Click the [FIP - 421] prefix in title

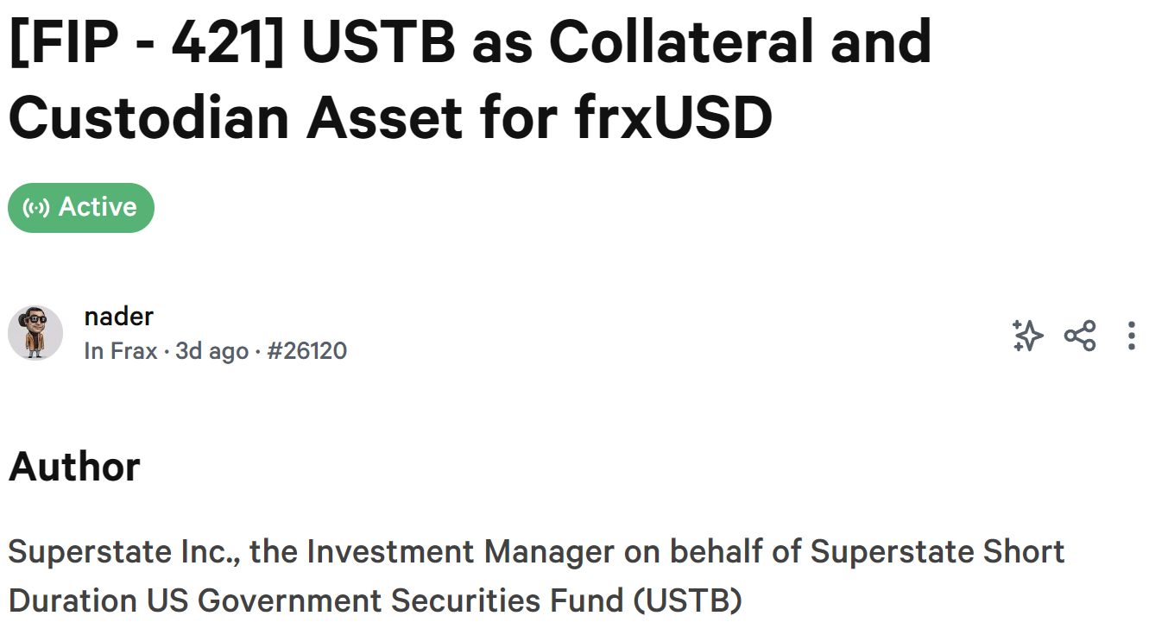pyautogui.click(x=148, y=41)
